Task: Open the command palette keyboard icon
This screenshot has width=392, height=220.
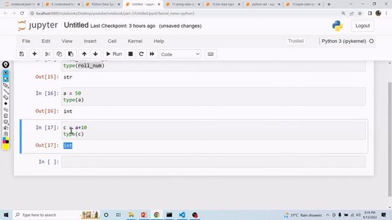Action: click(211, 54)
